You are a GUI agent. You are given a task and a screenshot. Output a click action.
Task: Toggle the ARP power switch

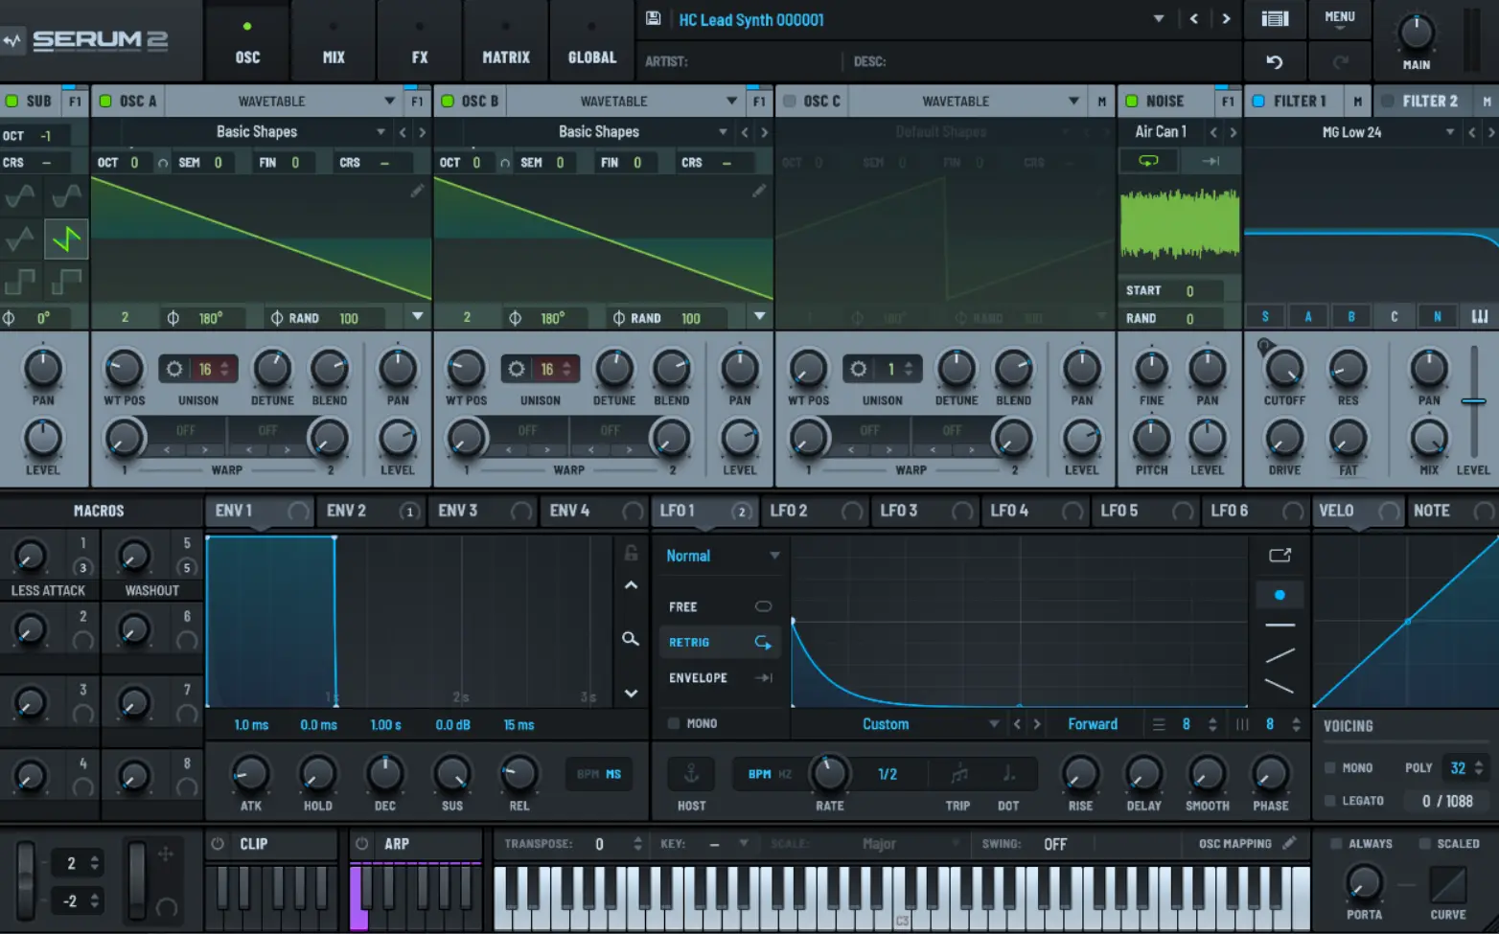coord(361,844)
